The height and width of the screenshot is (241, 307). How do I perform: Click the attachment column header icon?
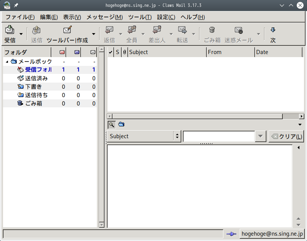125,52
